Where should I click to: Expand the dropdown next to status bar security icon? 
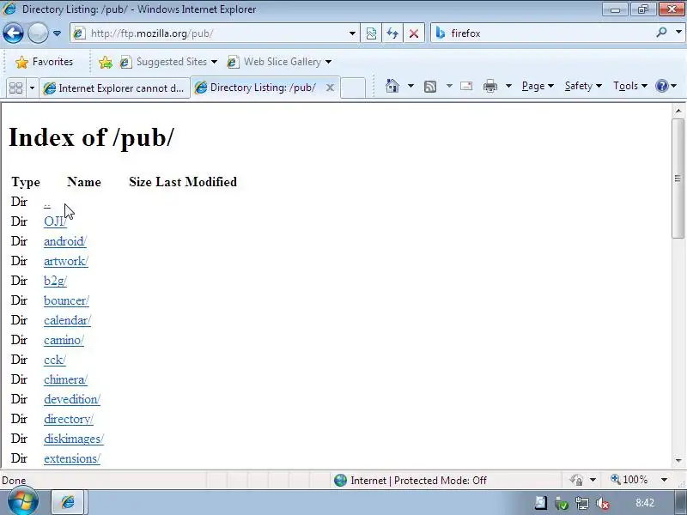pyautogui.click(x=593, y=481)
